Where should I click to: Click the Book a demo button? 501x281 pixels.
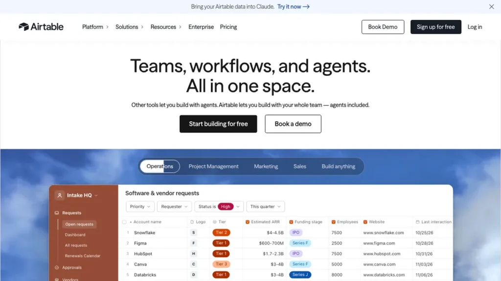(x=293, y=124)
